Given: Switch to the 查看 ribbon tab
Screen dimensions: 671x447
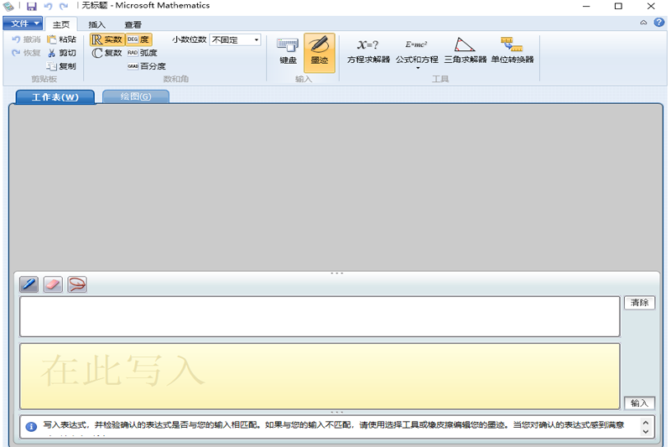Looking at the screenshot, I should [x=133, y=25].
